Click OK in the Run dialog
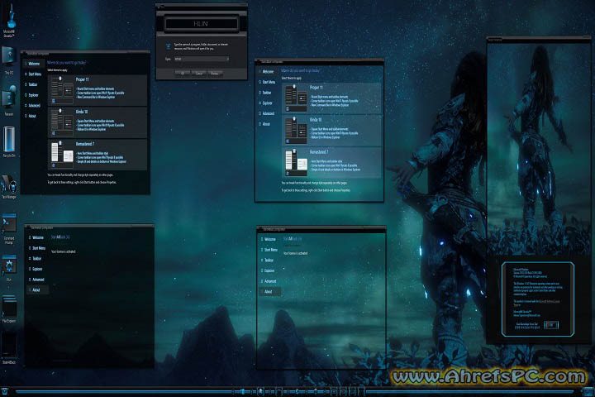This screenshot has height=397, width=595. click(x=183, y=74)
